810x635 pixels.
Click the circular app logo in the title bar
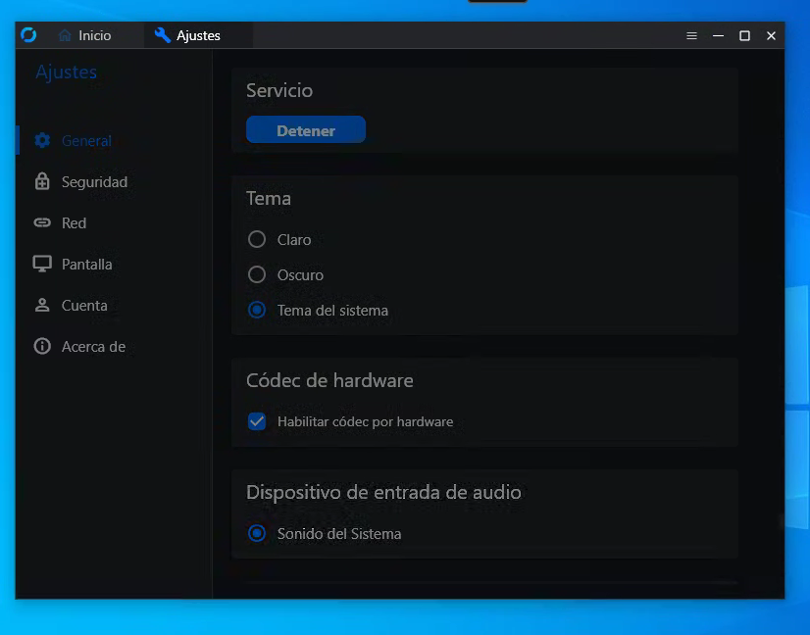point(29,34)
